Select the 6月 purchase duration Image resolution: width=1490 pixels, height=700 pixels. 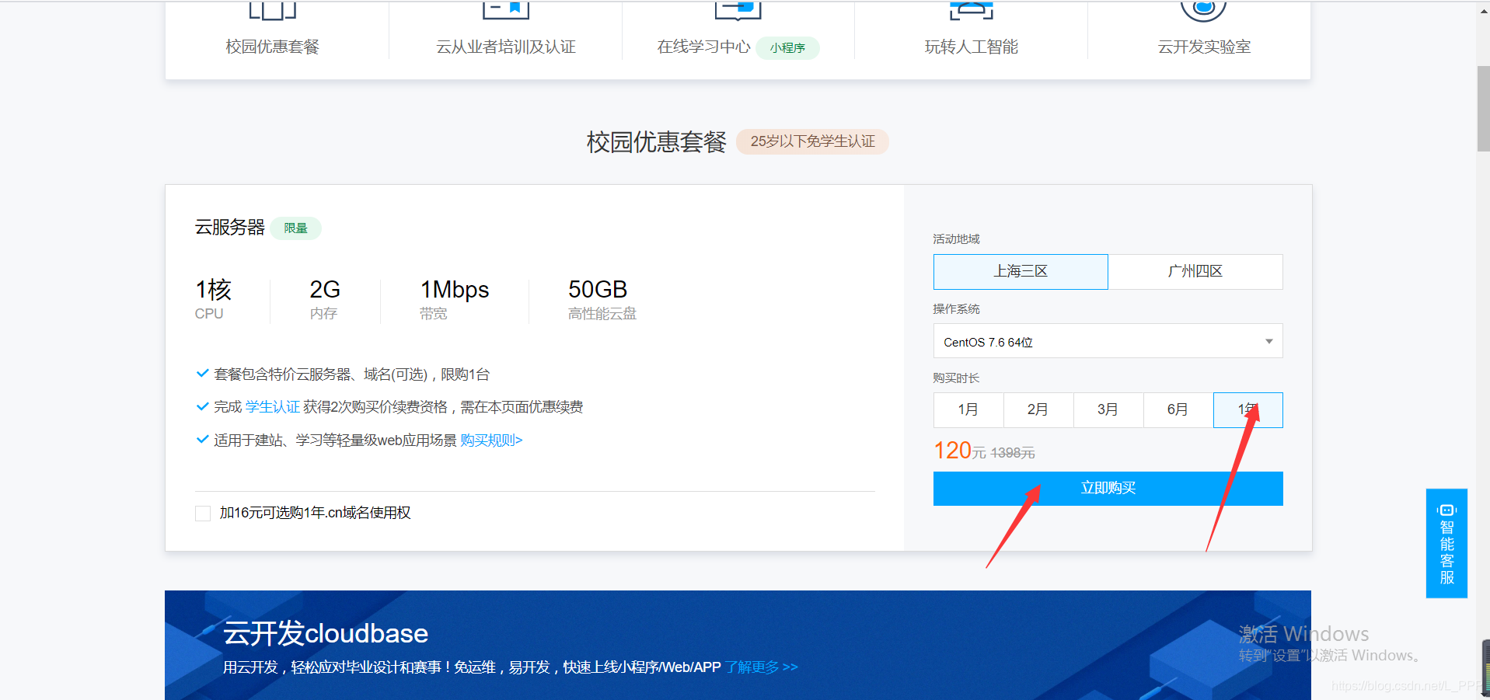1177,409
